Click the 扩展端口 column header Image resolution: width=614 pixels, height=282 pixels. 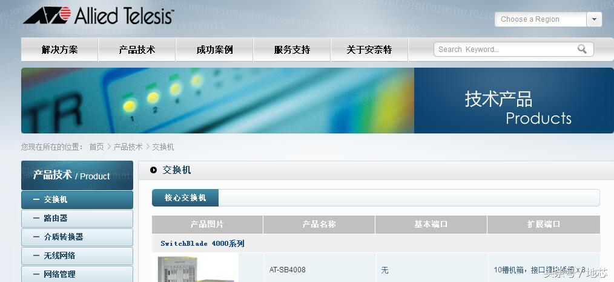(x=544, y=225)
